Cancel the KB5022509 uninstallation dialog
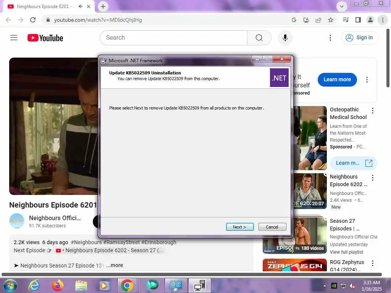Viewport: 391px width, 293px height. [272, 227]
